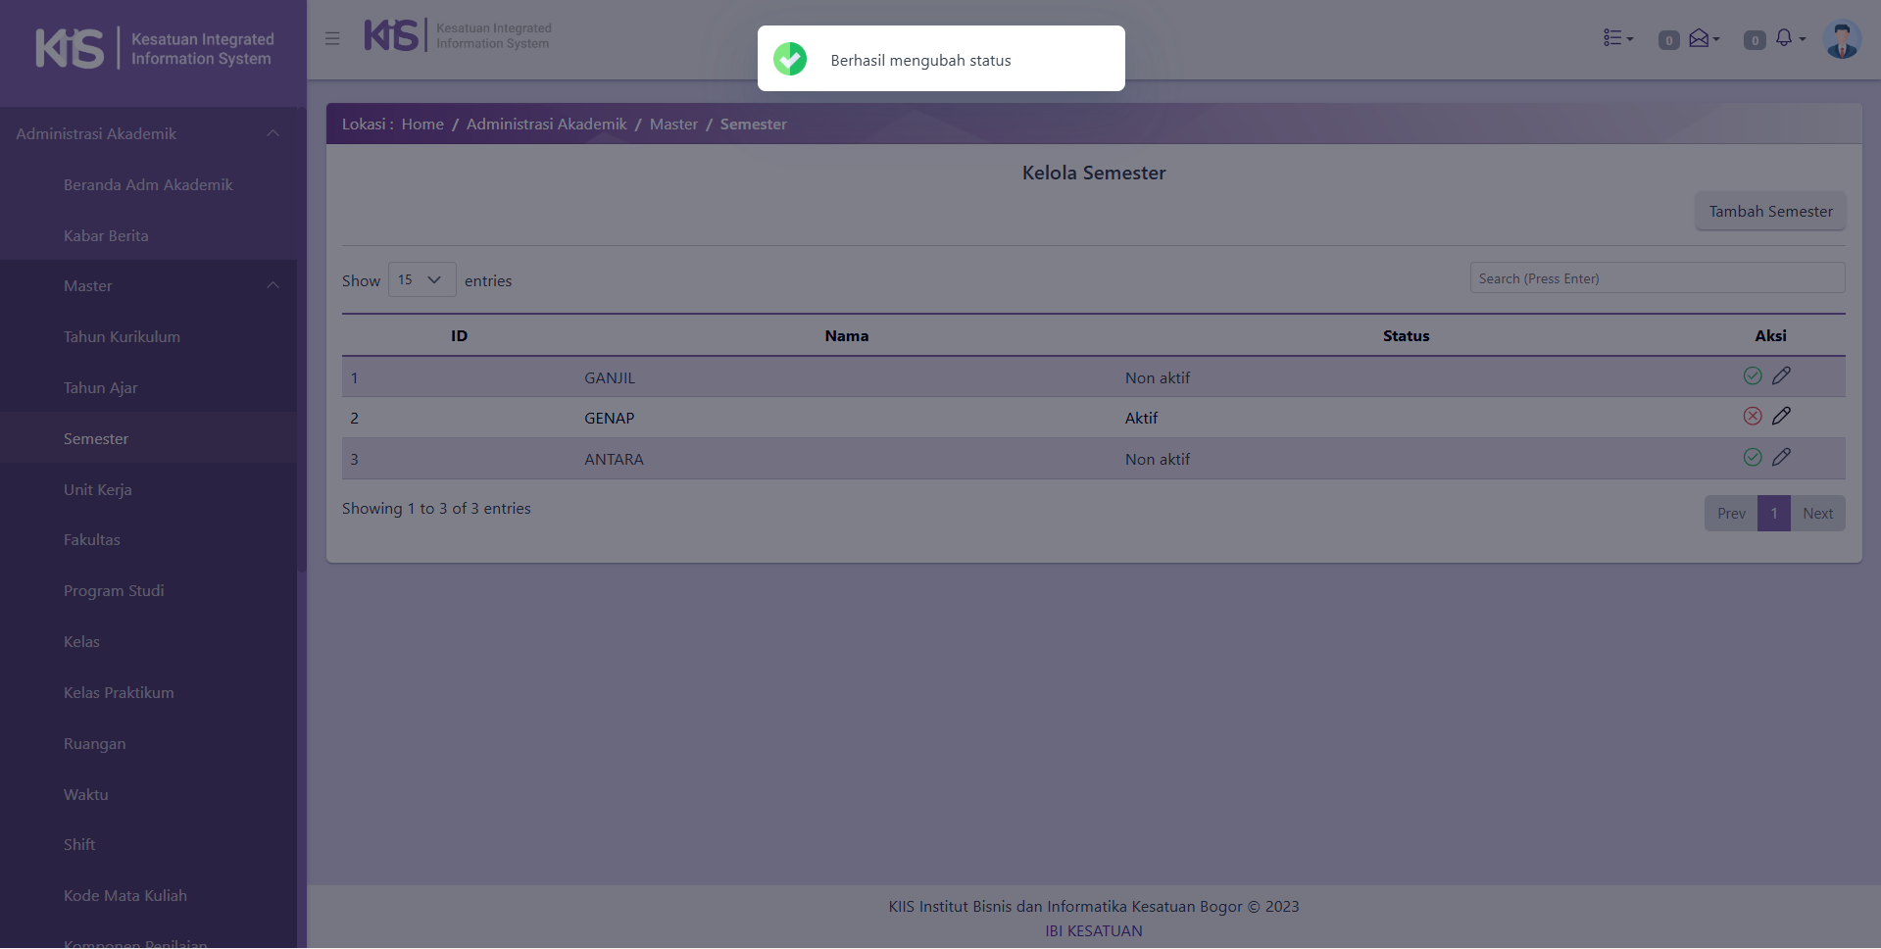The height and width of the screenshot is (949, 1881).
Task: Edit the GANJIL semester with pencil icon
Action: 1781,375
